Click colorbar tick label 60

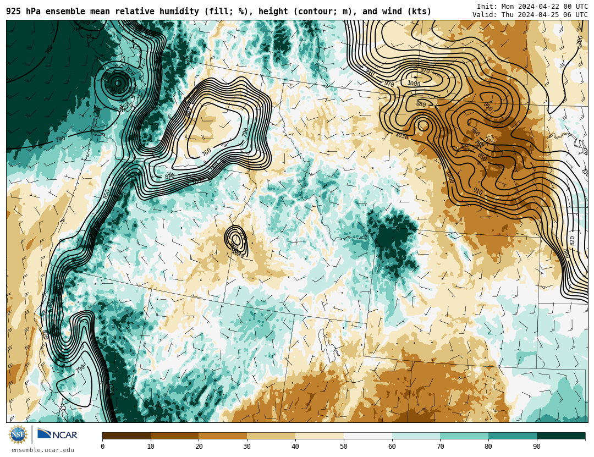pos(392,447)
